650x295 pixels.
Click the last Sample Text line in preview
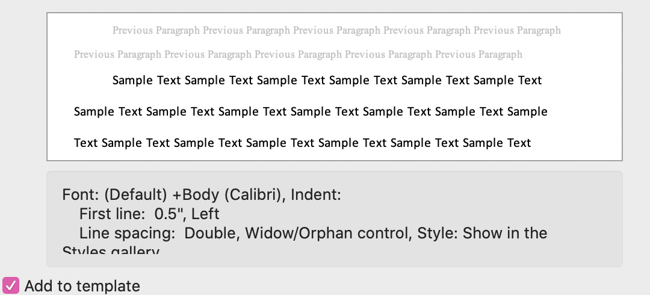point(302,143)
